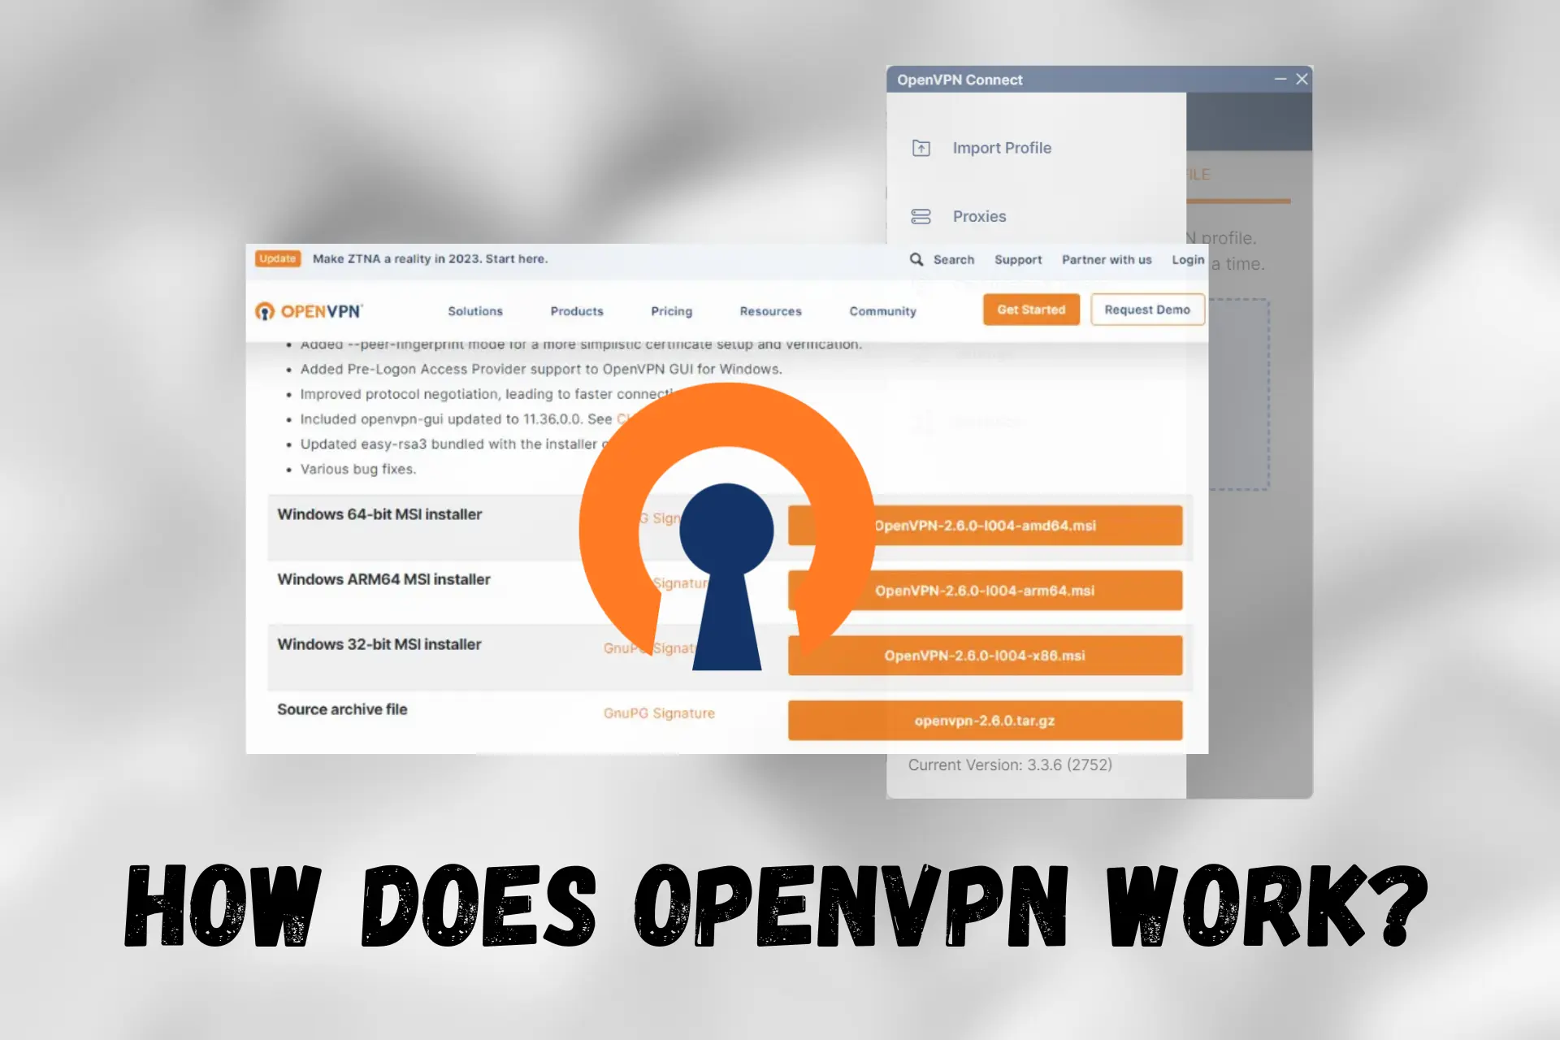Toggle Partner with us header option
The image size is (1560, 1040).
(1105, 259)
